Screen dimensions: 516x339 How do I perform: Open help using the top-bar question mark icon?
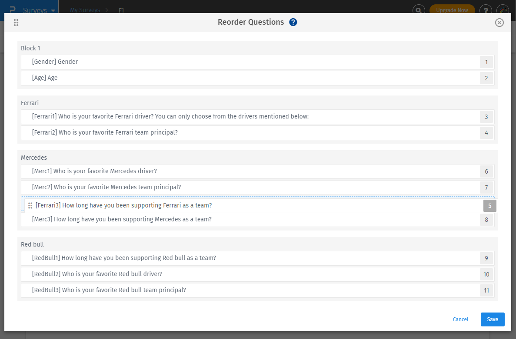tap(486, 10)
